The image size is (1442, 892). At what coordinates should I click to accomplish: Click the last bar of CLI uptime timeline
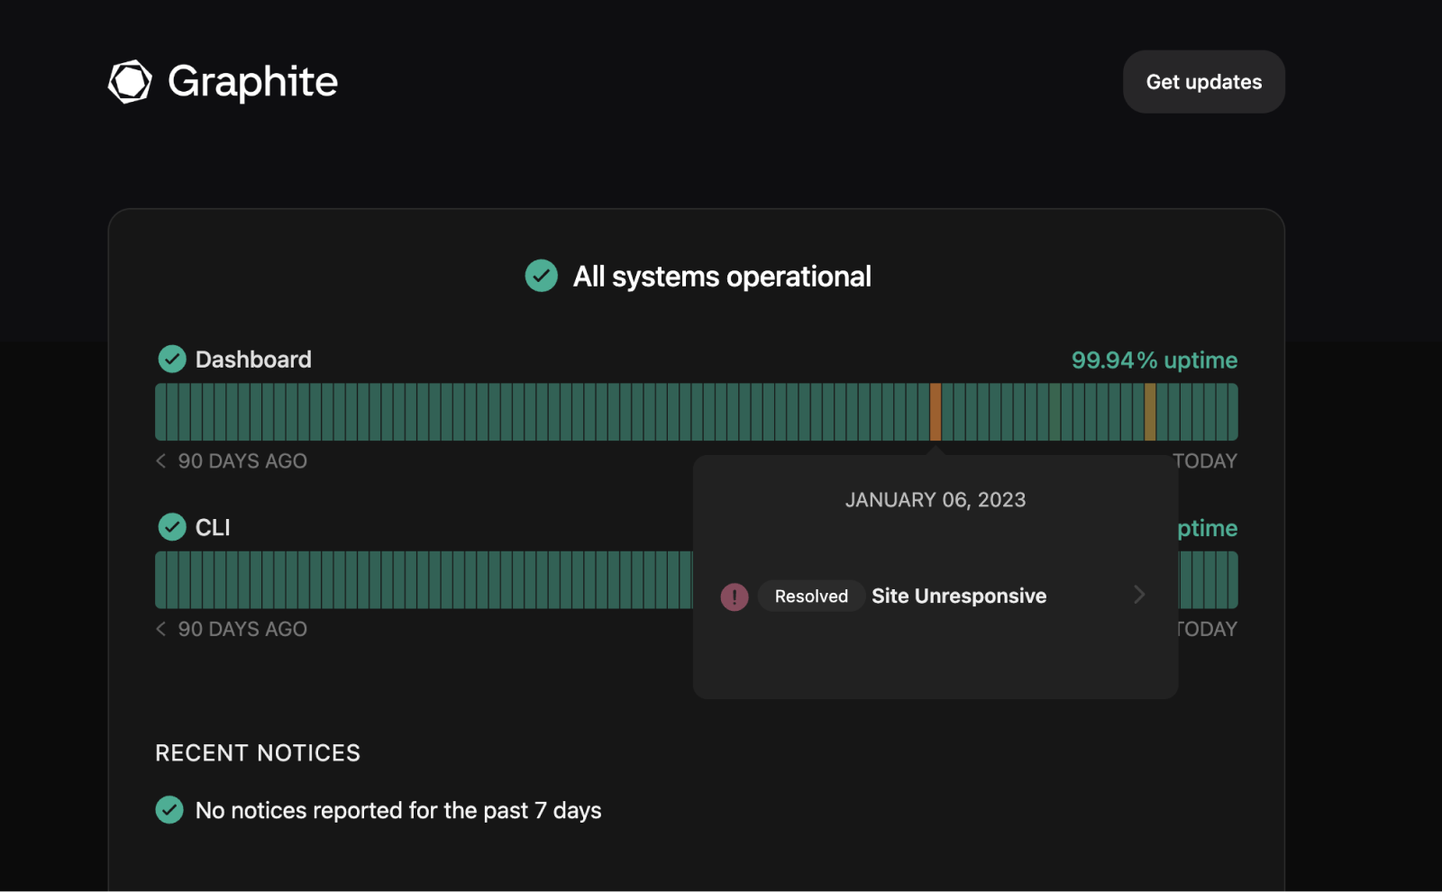click(x=1233, y=580)
